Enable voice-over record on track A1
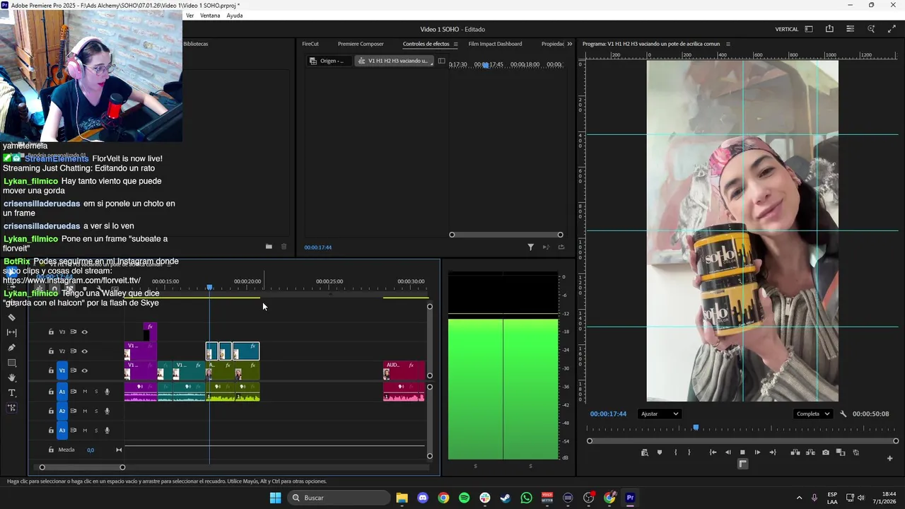 point(107,392)
